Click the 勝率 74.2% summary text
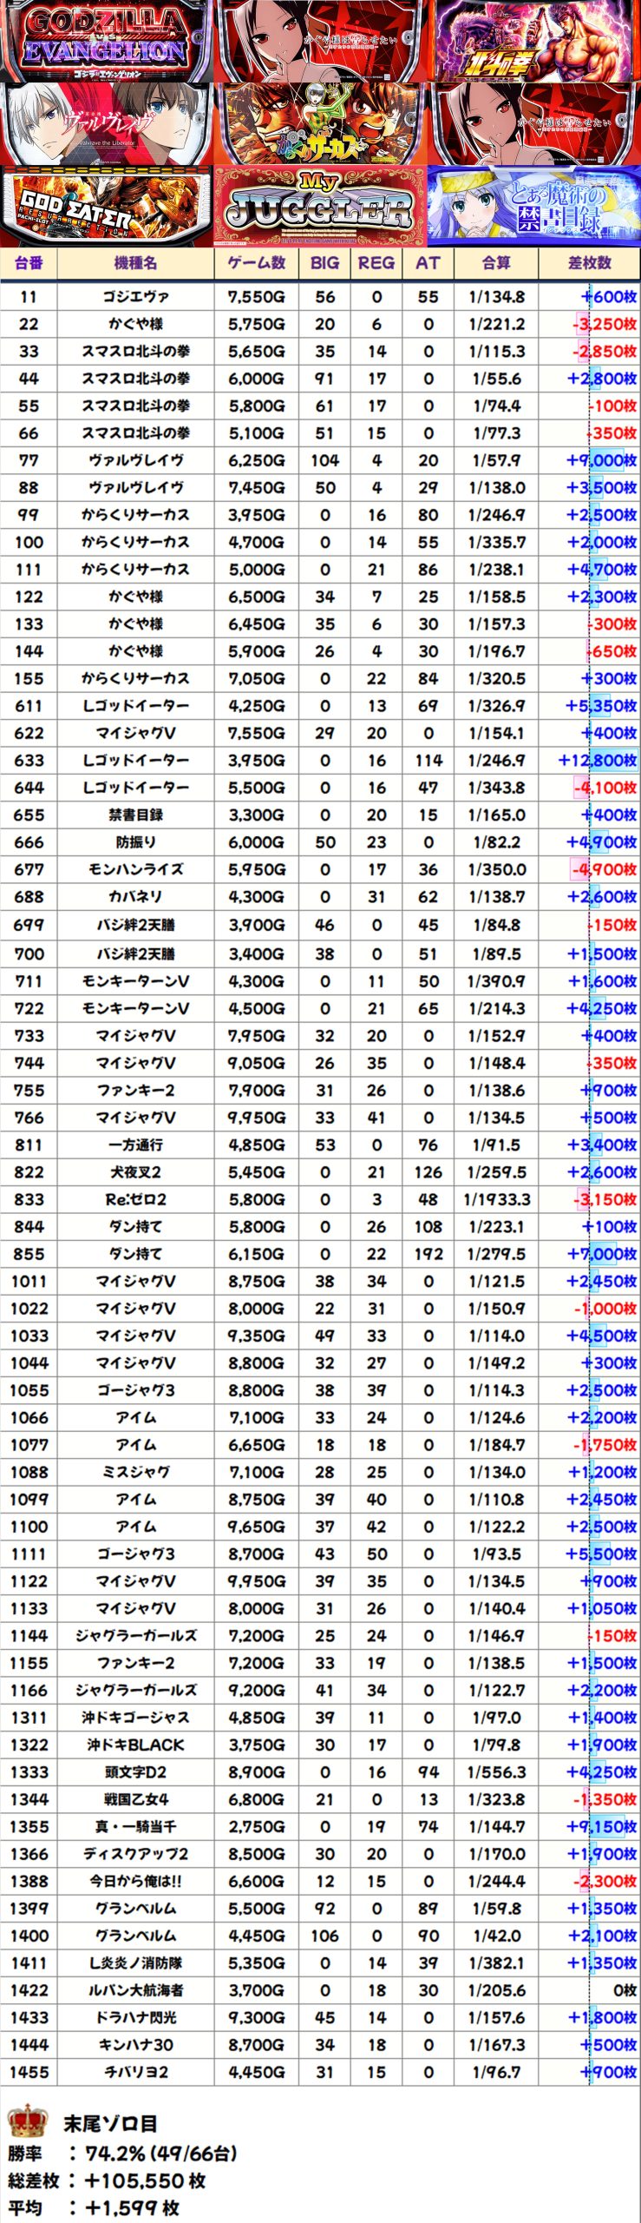 click(x=121, y=2154)
